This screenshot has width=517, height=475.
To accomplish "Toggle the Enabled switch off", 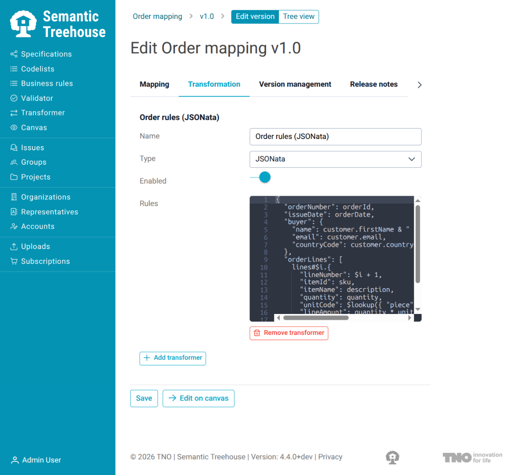I will click(260, 177).
